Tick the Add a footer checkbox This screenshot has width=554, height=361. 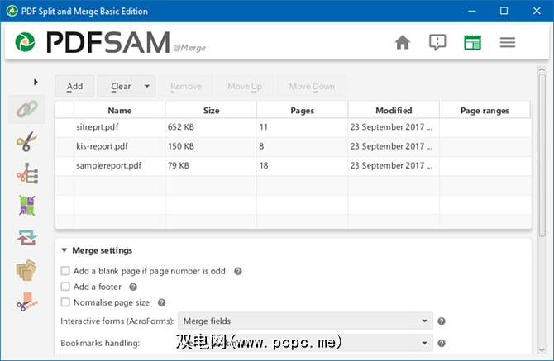pos(65,286)
